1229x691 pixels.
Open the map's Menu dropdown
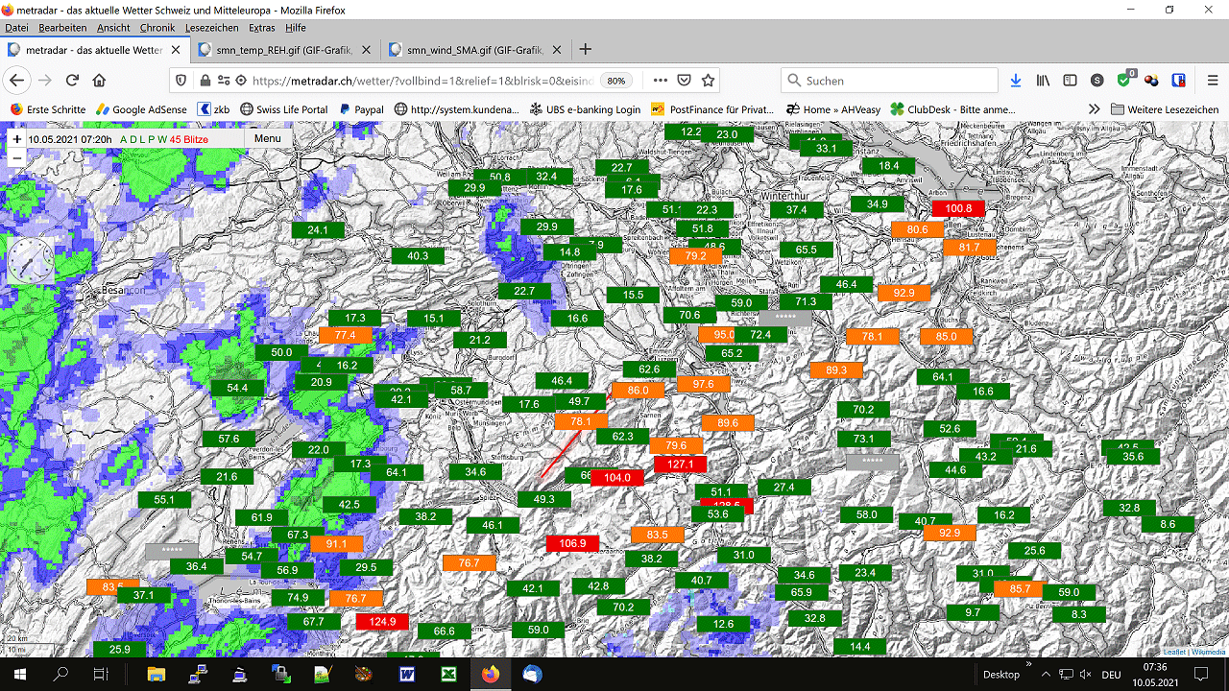267,138
